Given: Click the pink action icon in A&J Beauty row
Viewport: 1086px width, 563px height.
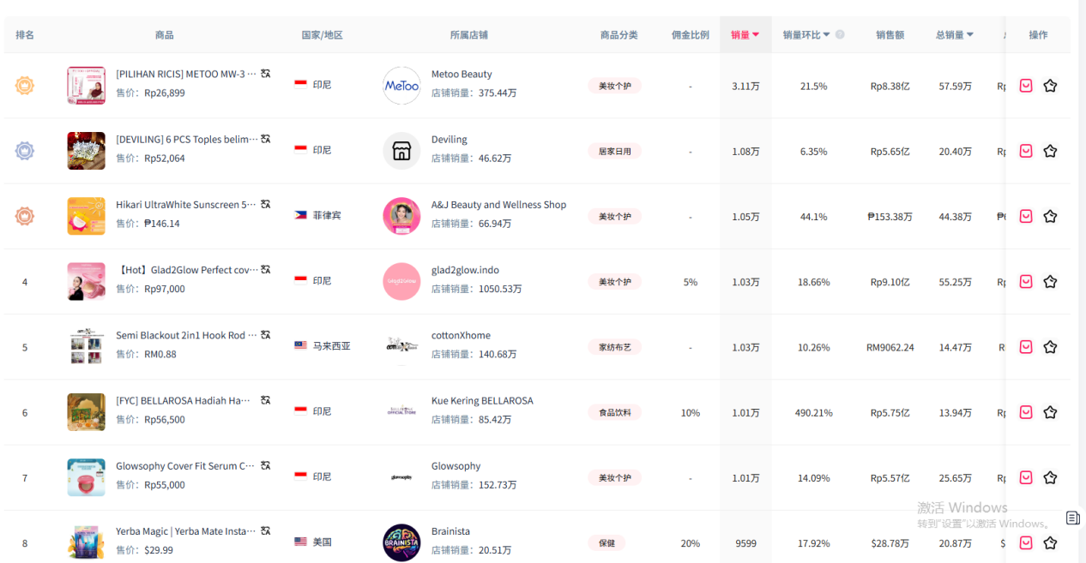Looking at the screenshot, I should pyautogui.click(x=1026, y=216).
